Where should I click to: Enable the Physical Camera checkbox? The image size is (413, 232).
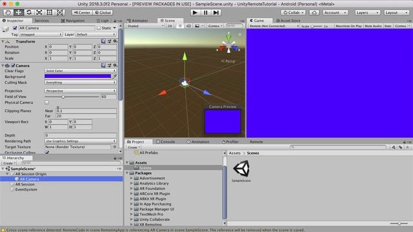(x=46, y=102)
